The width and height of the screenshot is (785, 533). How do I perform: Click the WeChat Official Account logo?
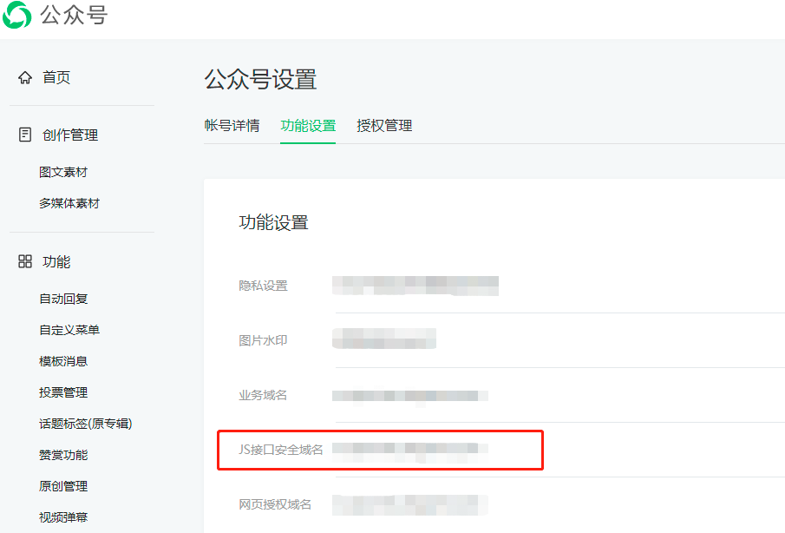click(x=17, y=15)
